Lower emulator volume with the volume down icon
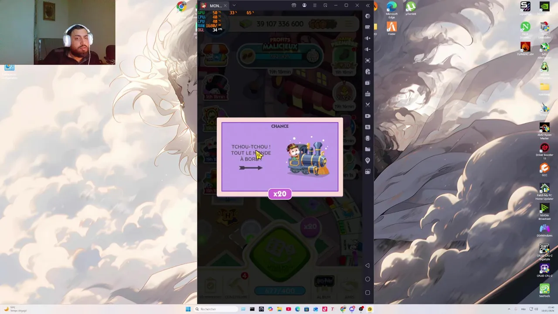The width and height of the screenshot is (558, 314). tap(367, 49)
